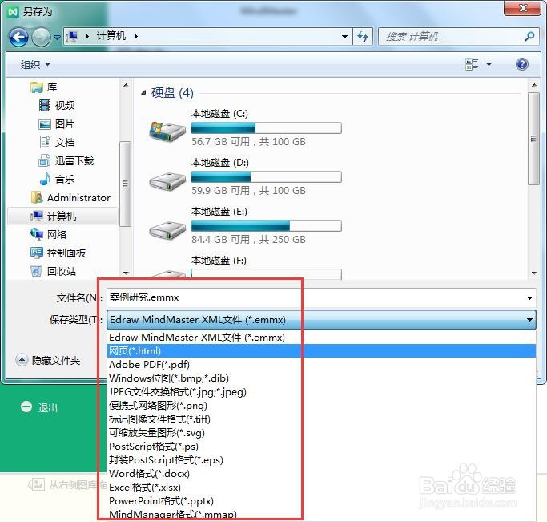Choose Excel格式(*.xlsx) save type
The image size is (547, 522).
click(321, 487)
